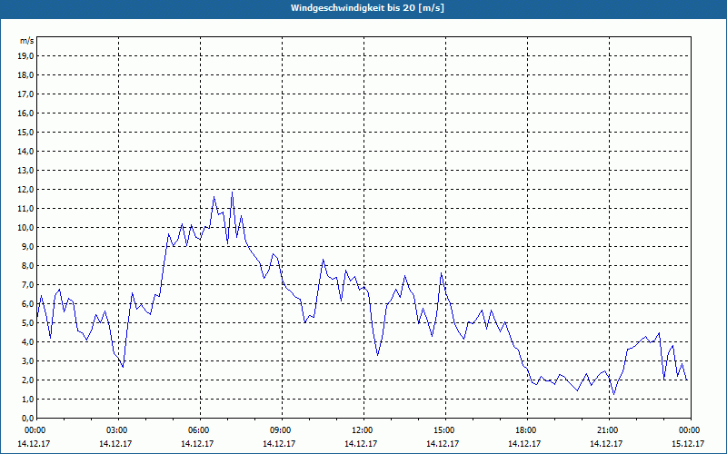The width and height of the screenshot is (727, 454).
Task: Click the 14.12.17 date below 12:00
Action: click(361, 443)
